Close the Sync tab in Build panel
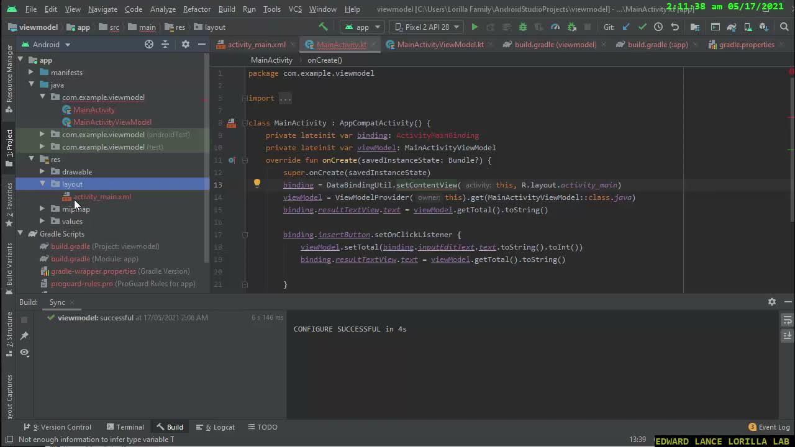This screenshot has width=795, height=447. [72, 302]
